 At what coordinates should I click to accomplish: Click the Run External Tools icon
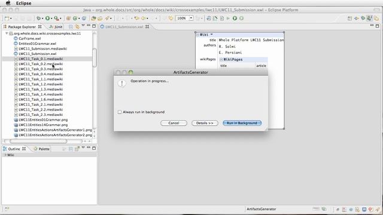(56, 19)
